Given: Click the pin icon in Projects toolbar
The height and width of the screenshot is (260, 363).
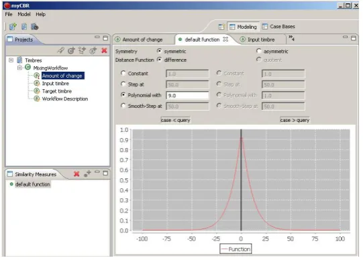Looking at the screenshot, I should (60, 50).
